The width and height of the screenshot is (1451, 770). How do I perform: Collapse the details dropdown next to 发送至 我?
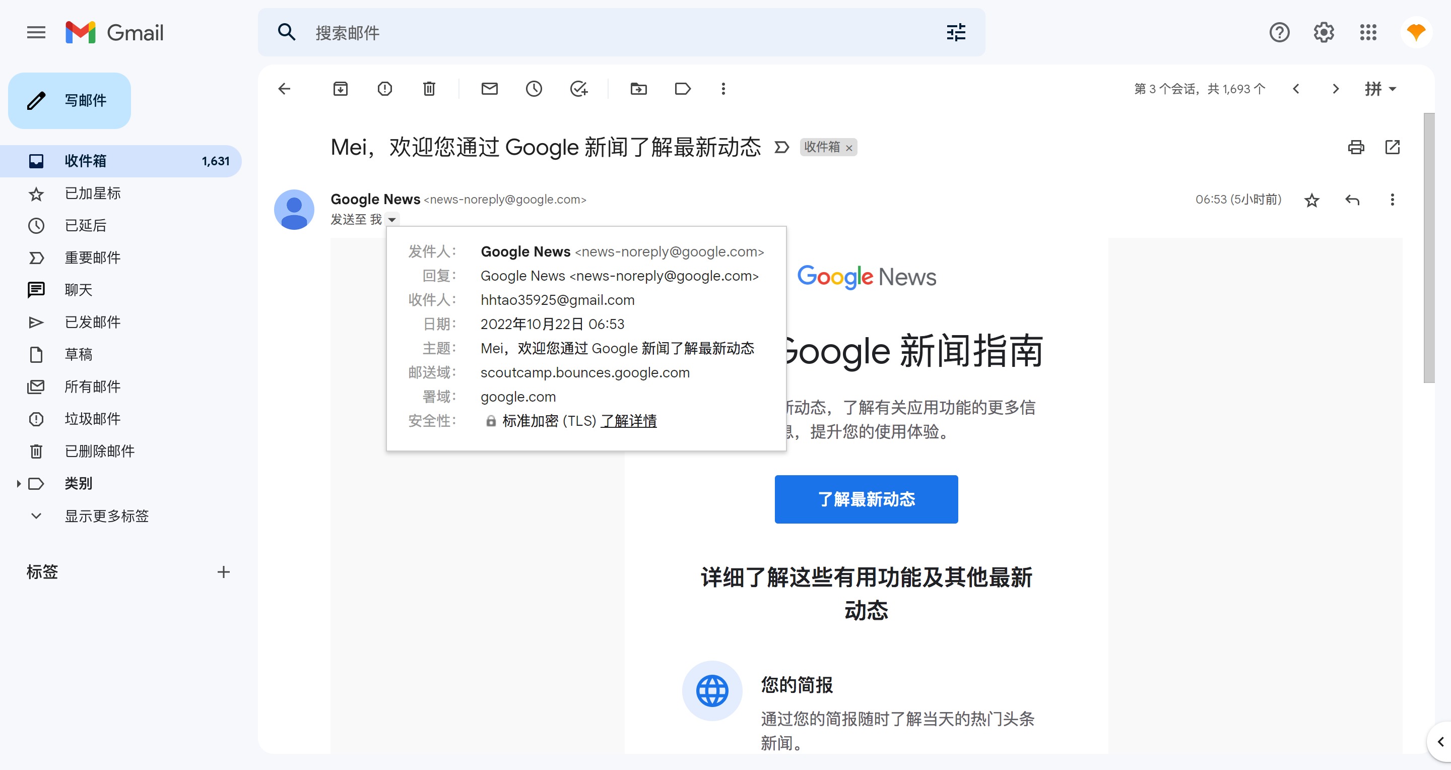pyautogui.click(x=392, y=219)
